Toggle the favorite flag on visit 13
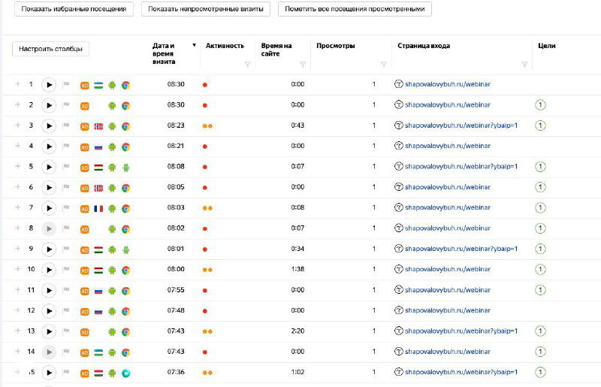This screenshot has height=387, width=601. click(66, 331)
